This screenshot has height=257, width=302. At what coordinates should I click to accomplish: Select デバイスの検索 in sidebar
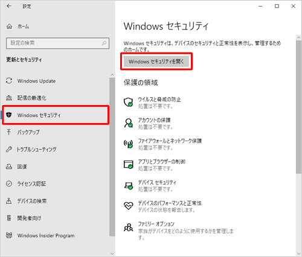coord(56,201)
